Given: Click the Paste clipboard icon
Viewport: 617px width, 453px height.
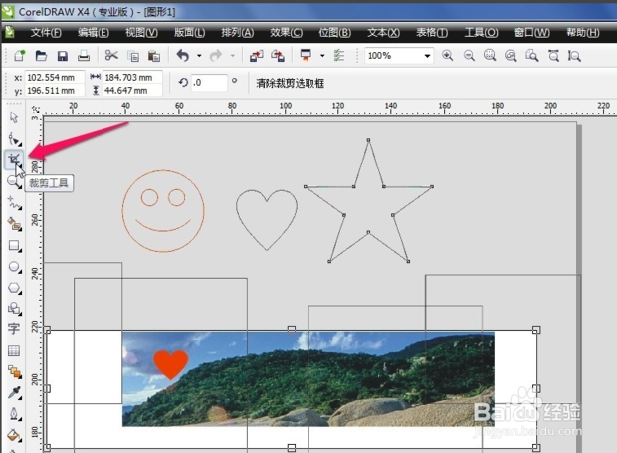Looking at the screenshot, I should click(x=154, y=56).
